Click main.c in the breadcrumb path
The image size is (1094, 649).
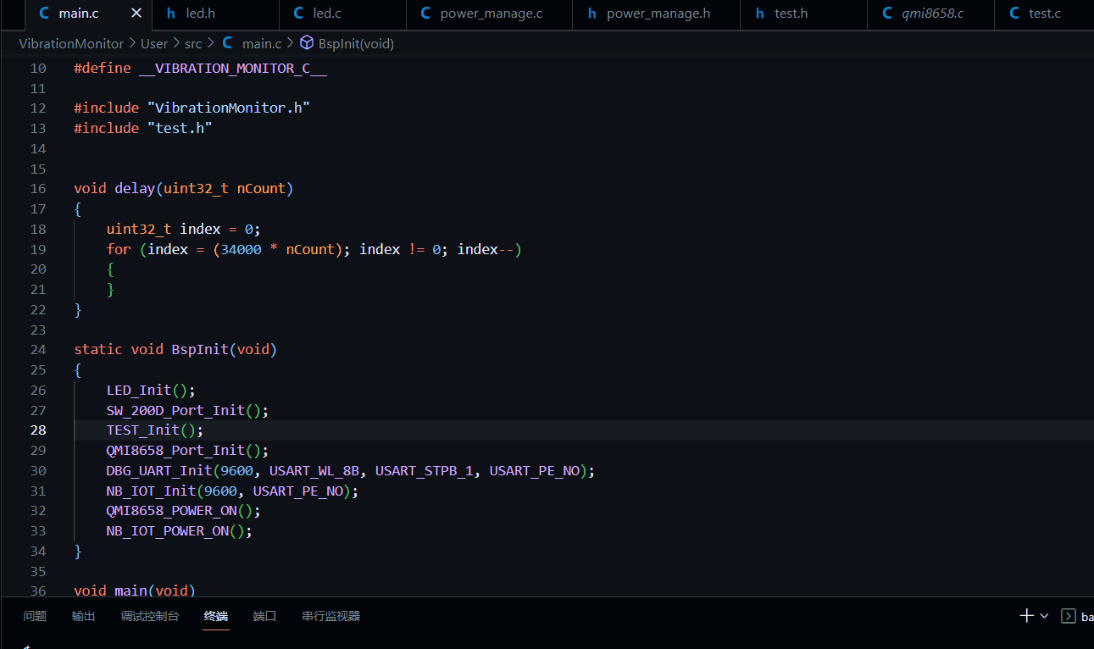(x=262, y=43)
